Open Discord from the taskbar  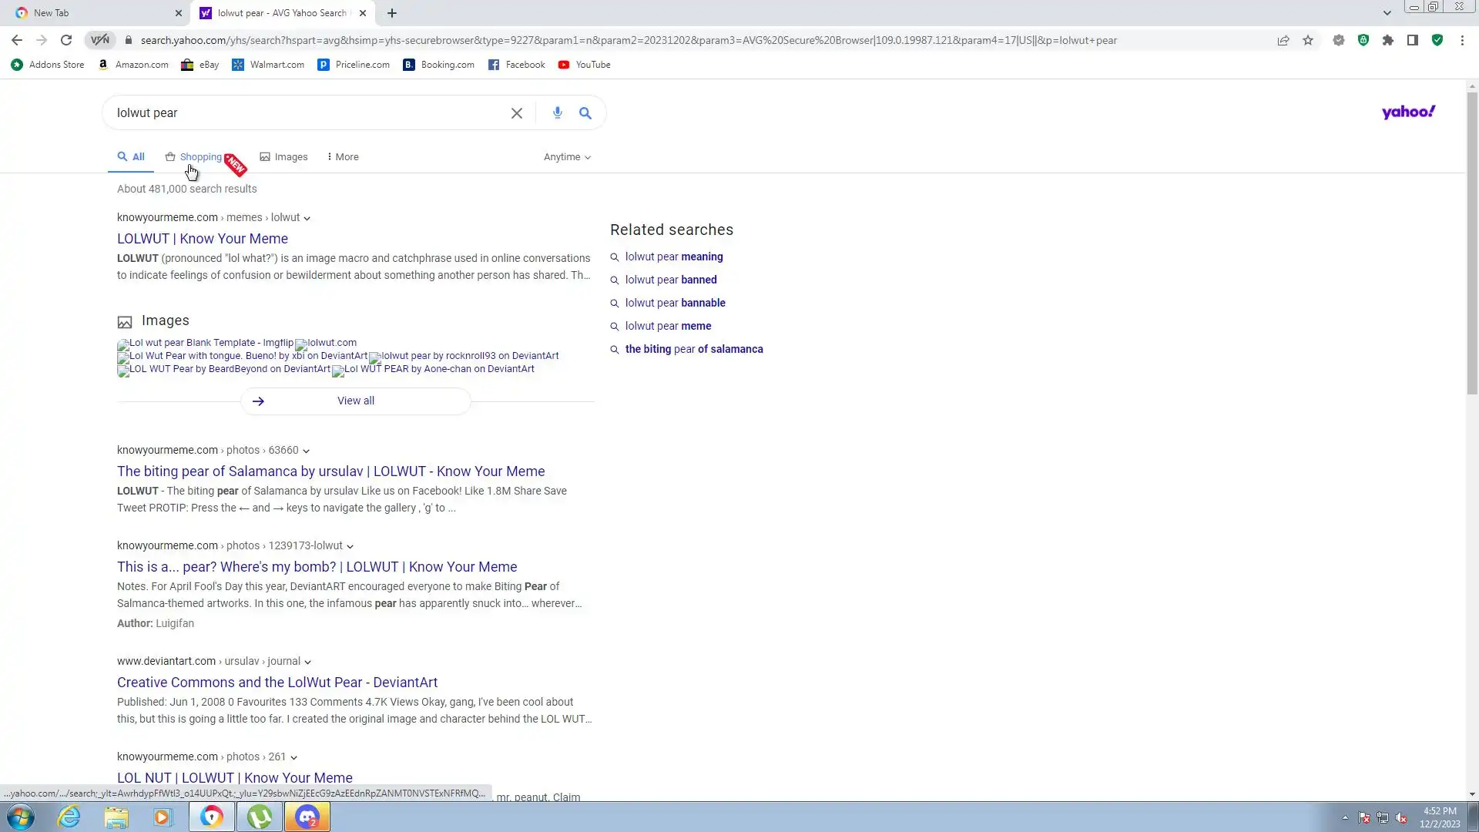(307, 817)
